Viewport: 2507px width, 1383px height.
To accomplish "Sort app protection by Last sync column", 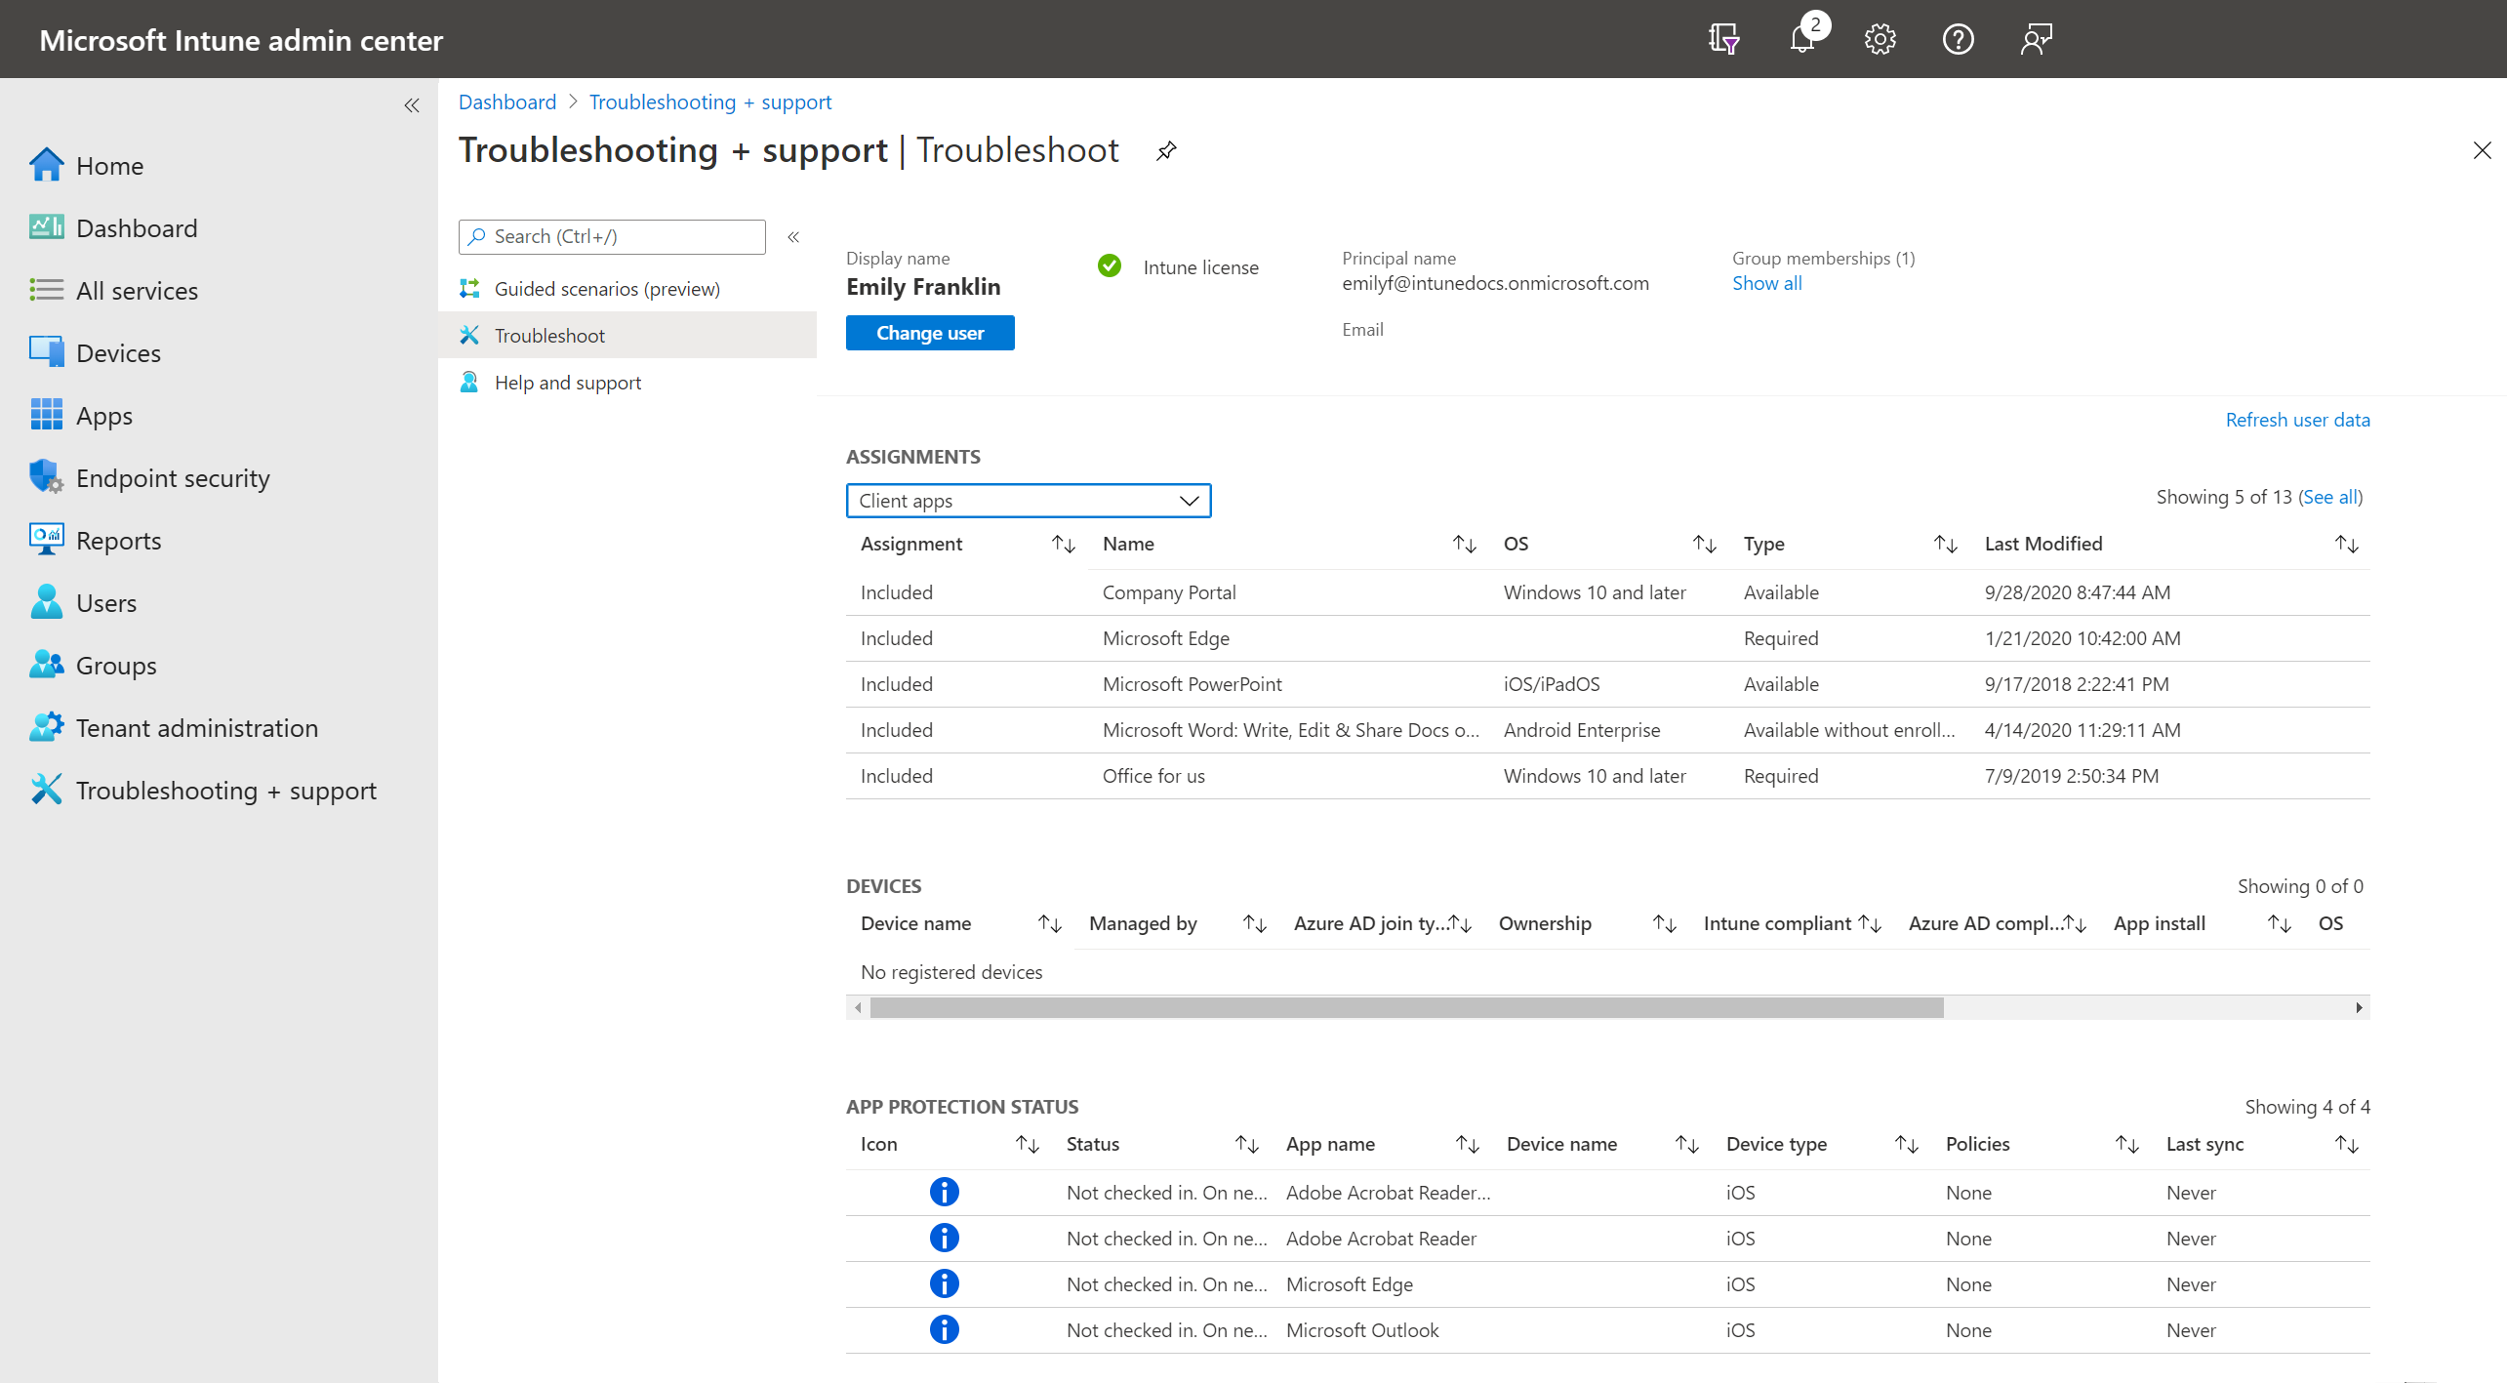I will click(x=2347, y=1144).
